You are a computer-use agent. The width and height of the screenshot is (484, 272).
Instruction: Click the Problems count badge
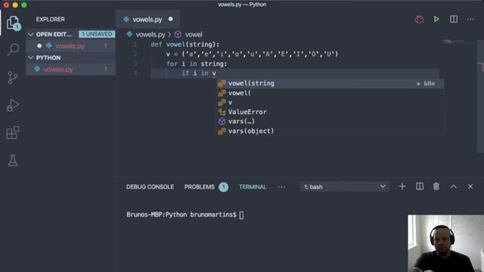coord(224,187)
